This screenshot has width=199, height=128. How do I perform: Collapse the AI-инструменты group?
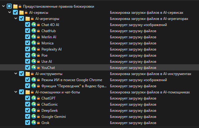(16, 74)
